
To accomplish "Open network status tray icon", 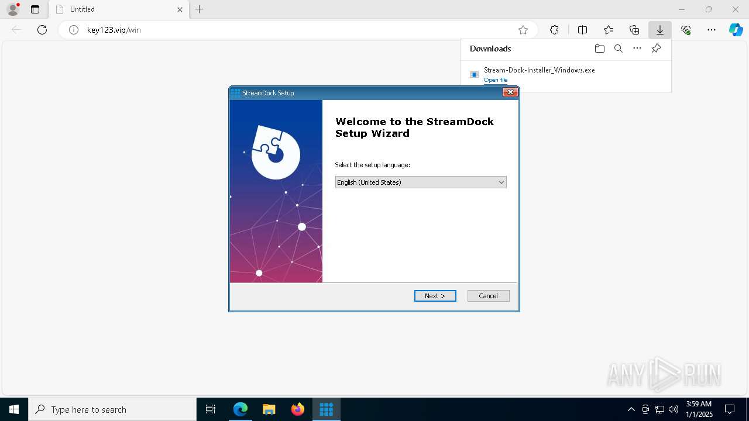I will pos(659,409).
